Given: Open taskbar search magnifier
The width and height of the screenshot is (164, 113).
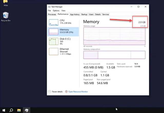Looking at the screenshot, I should click(11, 110).
